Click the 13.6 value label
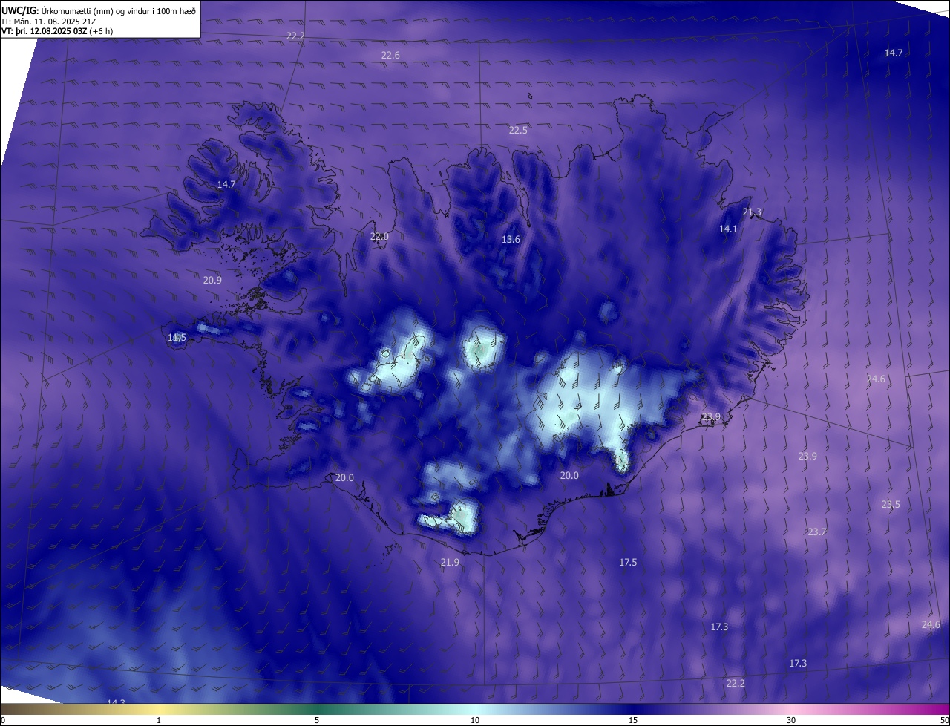950x726 pixels. click(511, 240)
